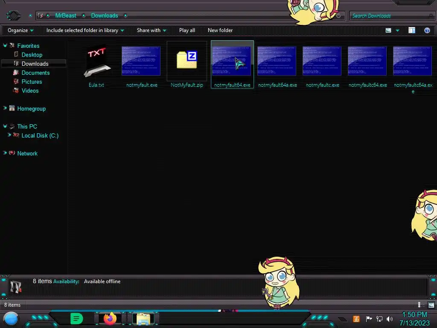Open Documents in the navigation pane

[x=35, y=73]
